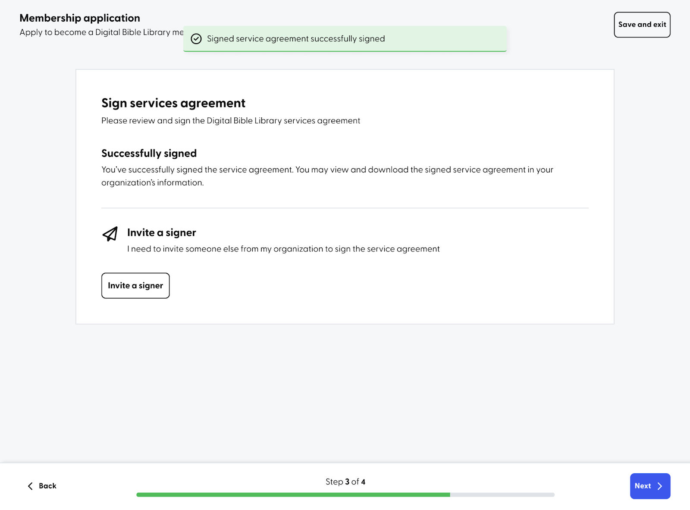Click the 'Please review and sign' subtitle text

(231, 121)
